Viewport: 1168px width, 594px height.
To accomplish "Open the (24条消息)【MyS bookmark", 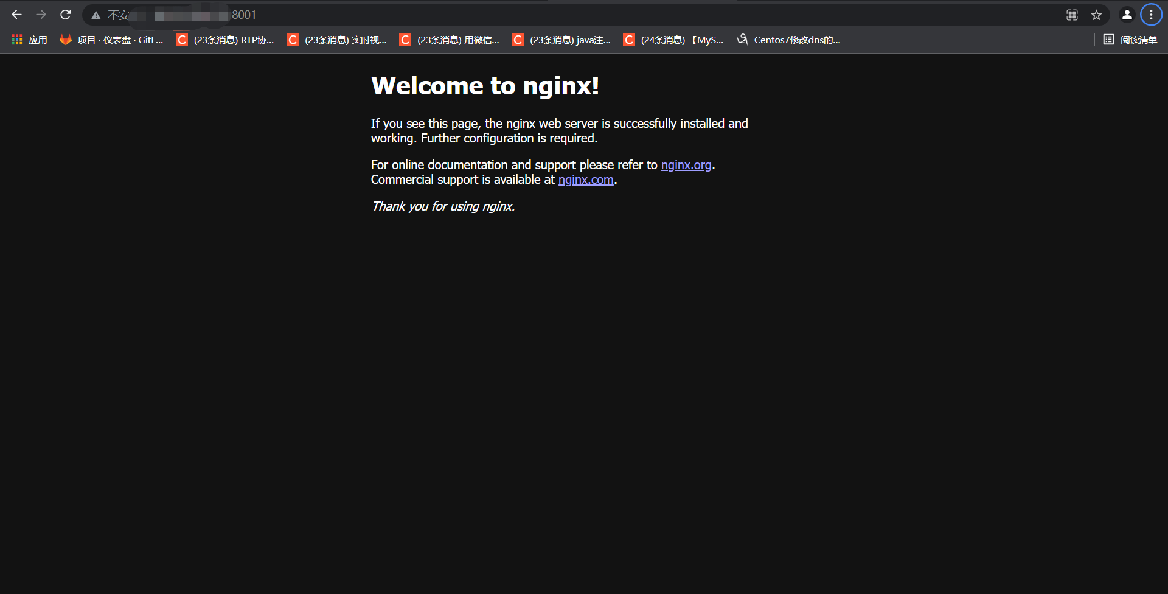I will pyautogui.click(x=673, y=40).
